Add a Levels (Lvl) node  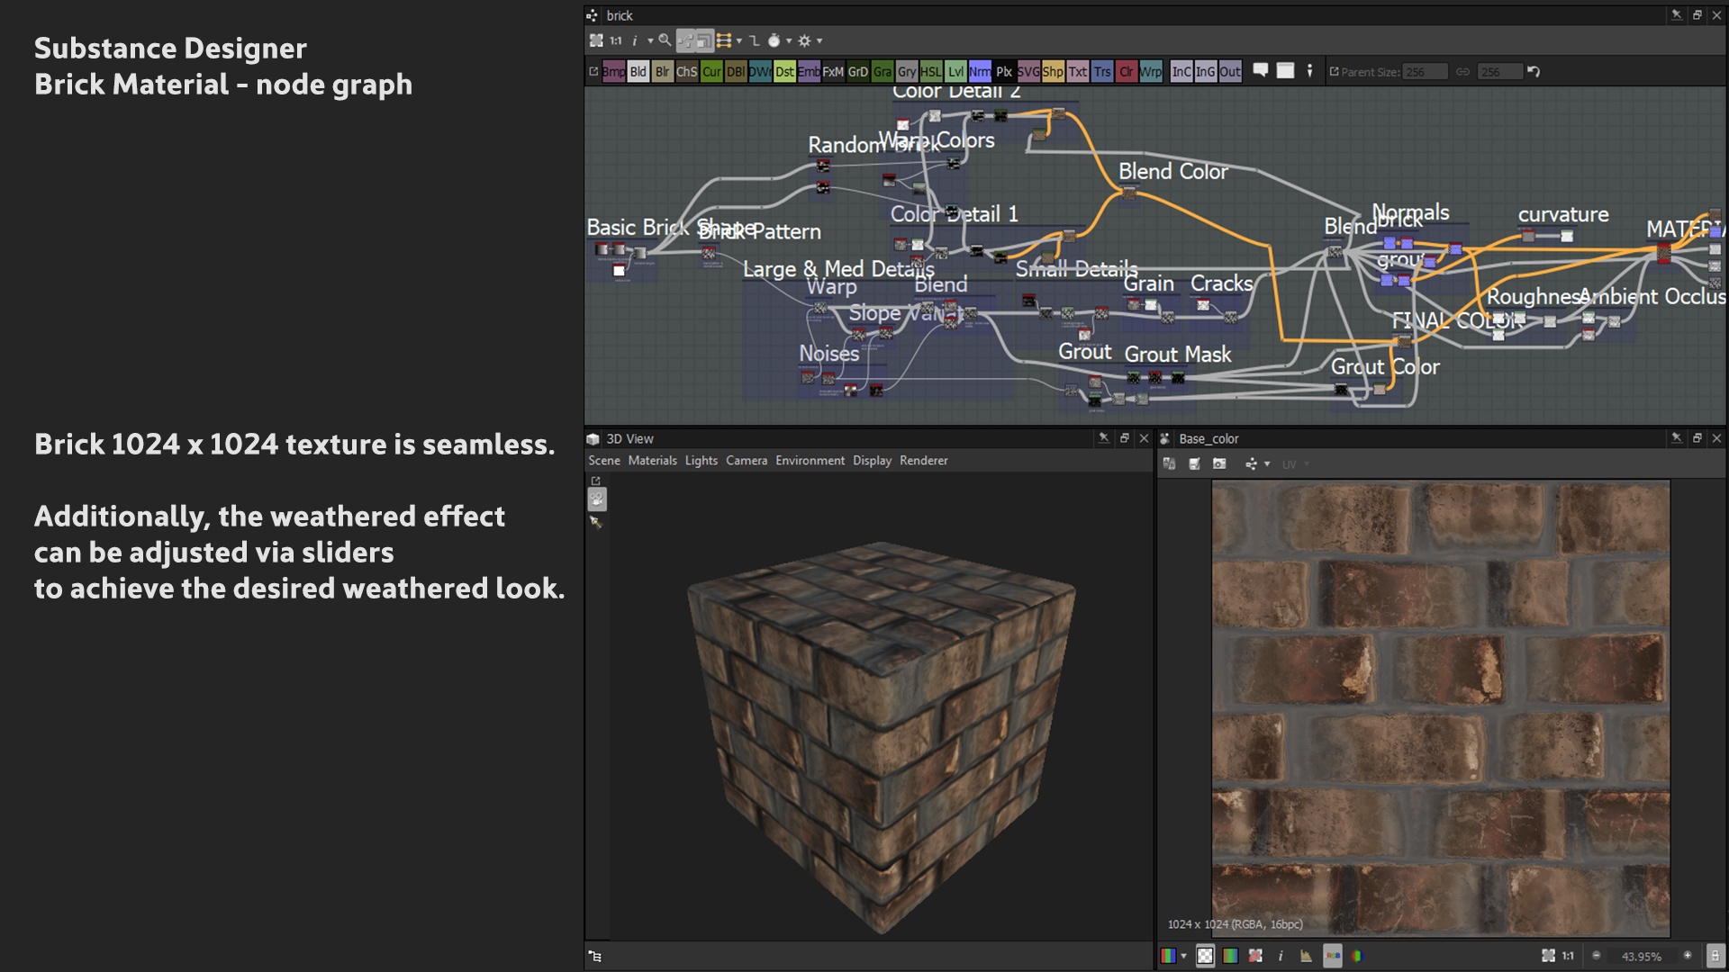pyautogui.click(x=955, y=72)
